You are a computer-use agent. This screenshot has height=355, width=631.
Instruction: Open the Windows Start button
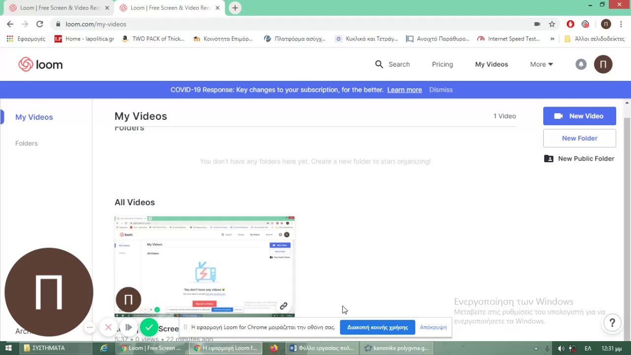[8, 348]
